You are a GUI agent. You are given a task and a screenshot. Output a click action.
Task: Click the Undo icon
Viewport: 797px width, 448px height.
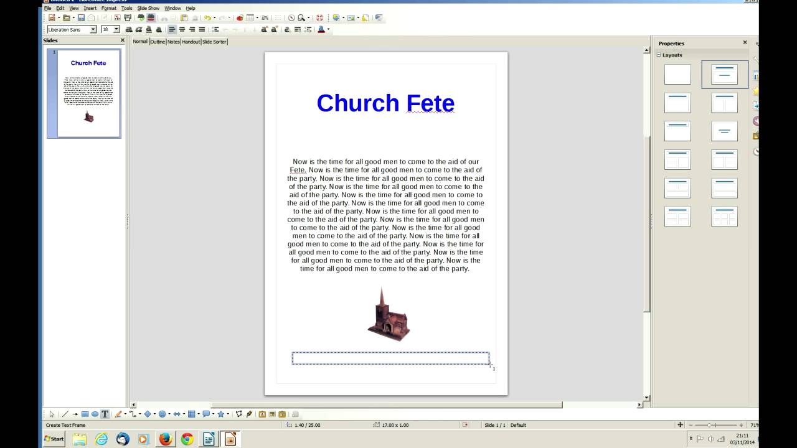click(207, 18)
